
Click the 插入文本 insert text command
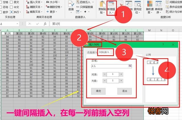click(x=34, y=2)
